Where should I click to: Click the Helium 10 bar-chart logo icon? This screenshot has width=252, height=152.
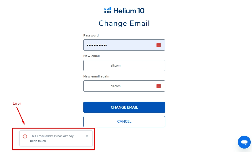108,10
